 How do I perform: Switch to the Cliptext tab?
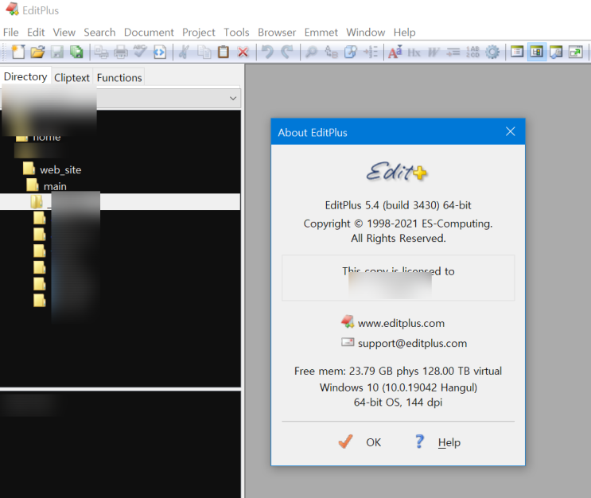pyautogui.click(x=72, y=78)
